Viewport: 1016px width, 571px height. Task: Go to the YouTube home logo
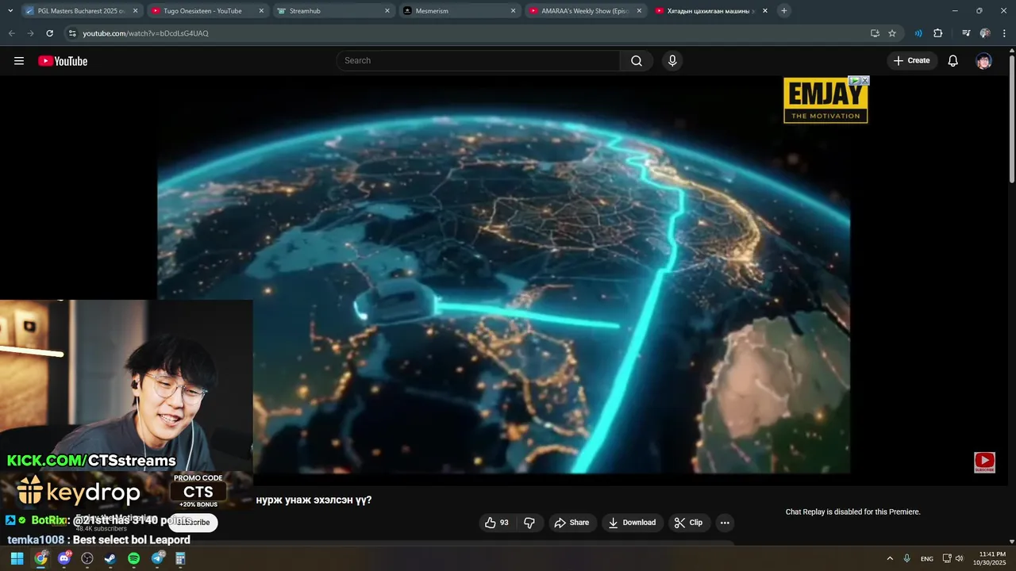point(63,61)
